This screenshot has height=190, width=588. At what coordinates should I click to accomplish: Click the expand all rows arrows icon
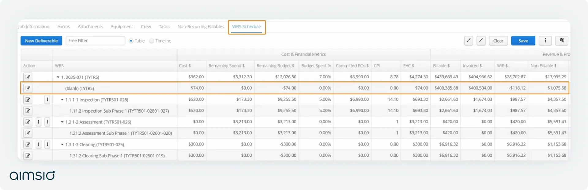[x=468, y=41]
